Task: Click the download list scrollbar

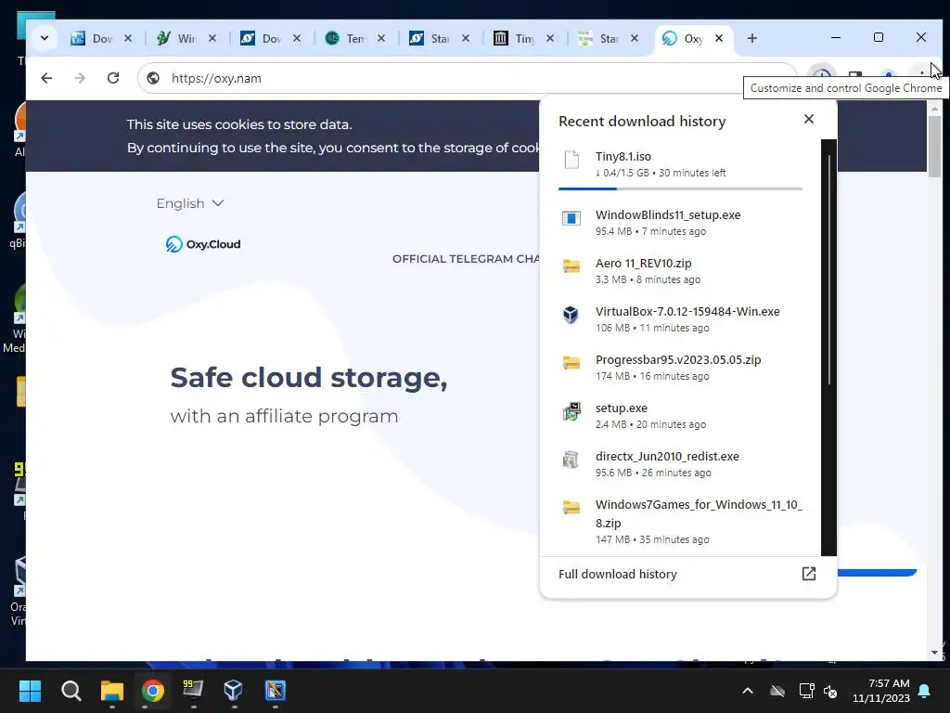Action: 828,268
